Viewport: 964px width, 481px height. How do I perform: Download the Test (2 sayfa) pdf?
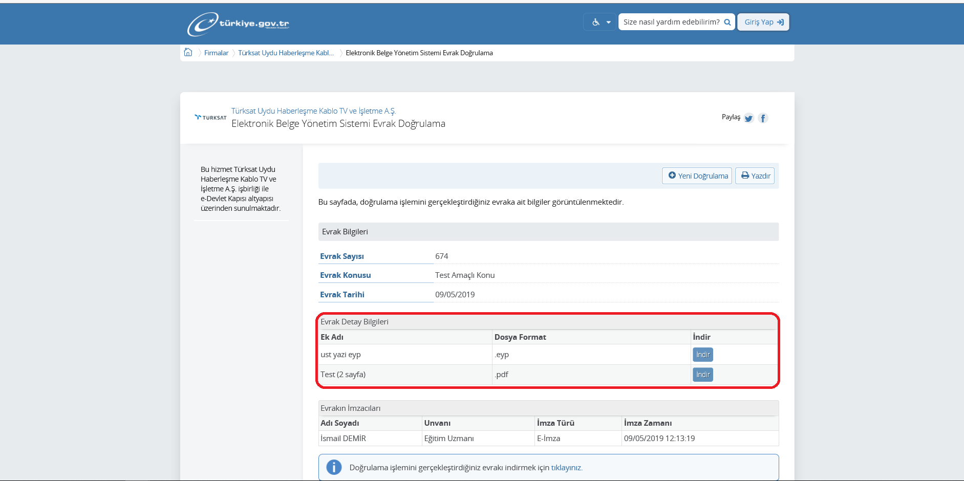point(702,375)
